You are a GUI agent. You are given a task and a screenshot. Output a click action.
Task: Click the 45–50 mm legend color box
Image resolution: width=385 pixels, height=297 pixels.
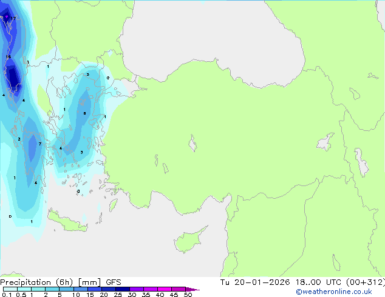179,289
